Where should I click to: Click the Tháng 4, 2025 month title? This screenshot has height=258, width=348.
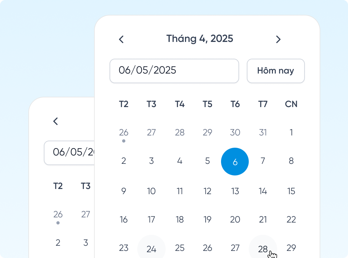click(x=200, y=39)
